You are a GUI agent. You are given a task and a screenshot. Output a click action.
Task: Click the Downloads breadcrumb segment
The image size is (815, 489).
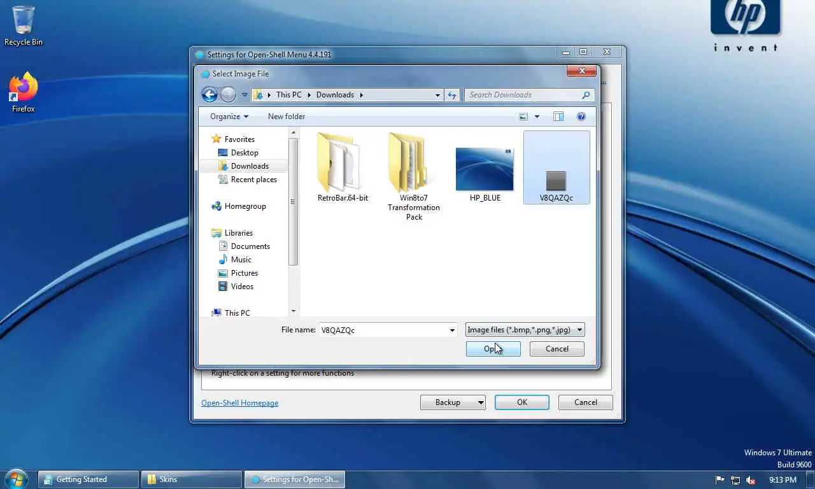point(335,95)
